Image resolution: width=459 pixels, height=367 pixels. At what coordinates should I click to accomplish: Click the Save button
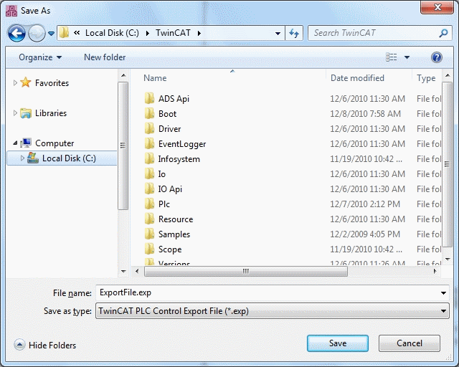pyautogui.click(x=338, y=343)
